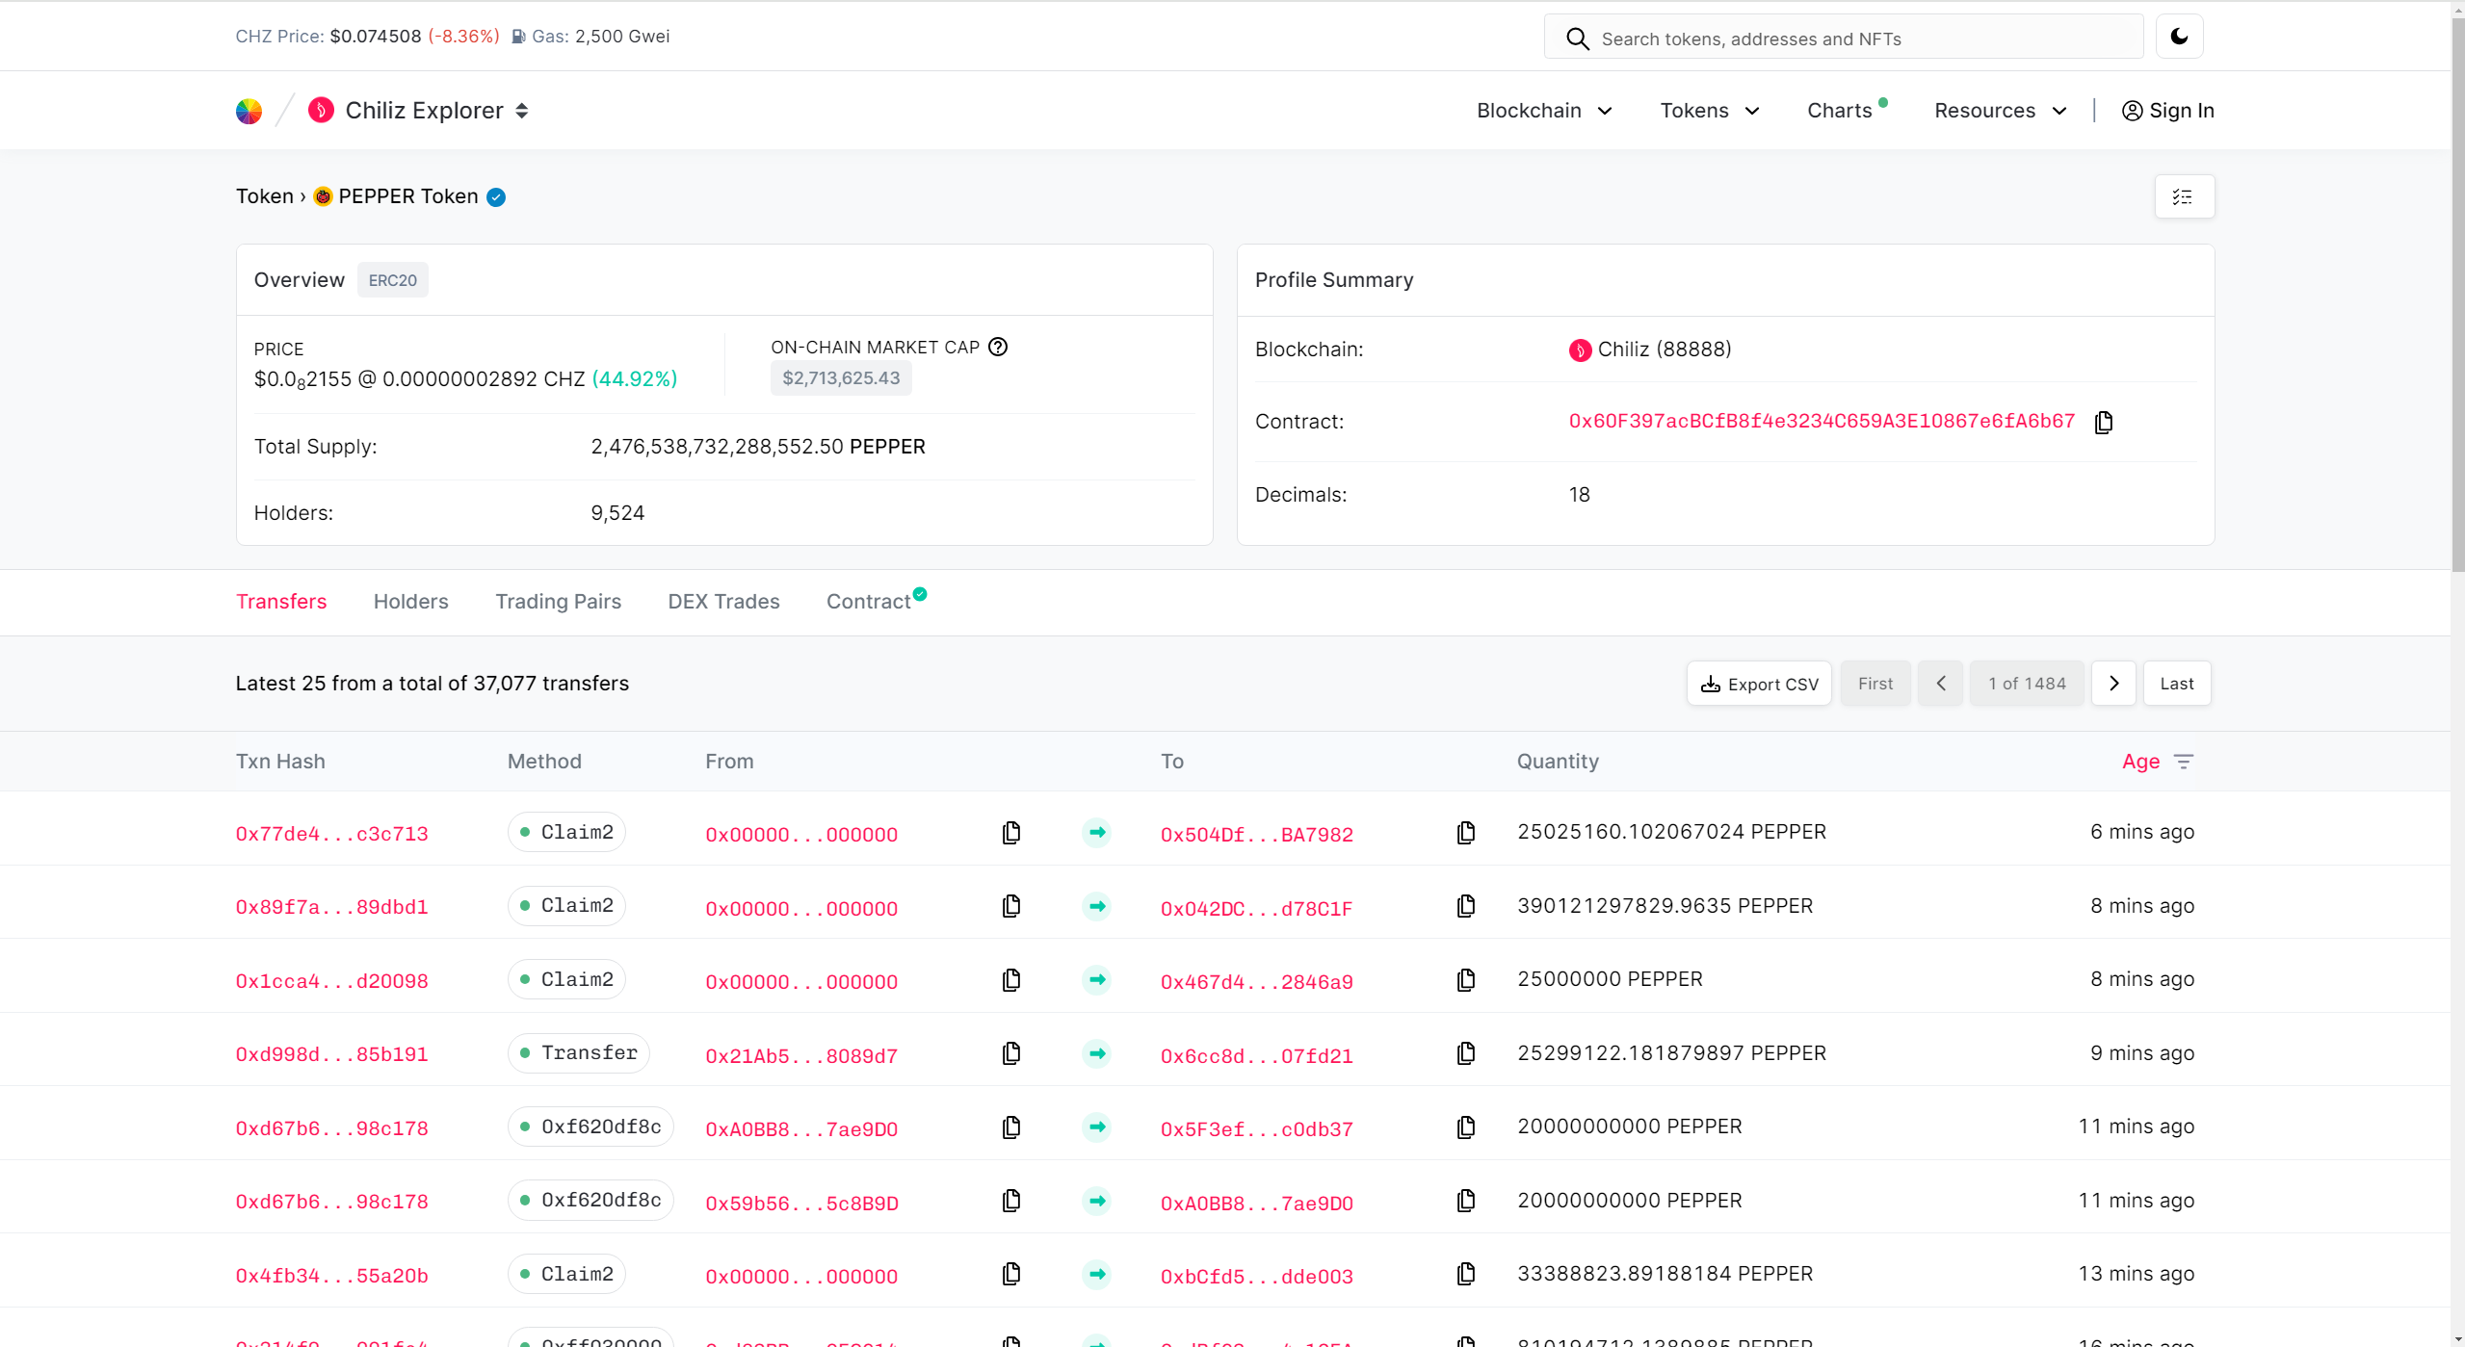
Task: Click the checklist options icon button
Action: tap(2184, 196)
